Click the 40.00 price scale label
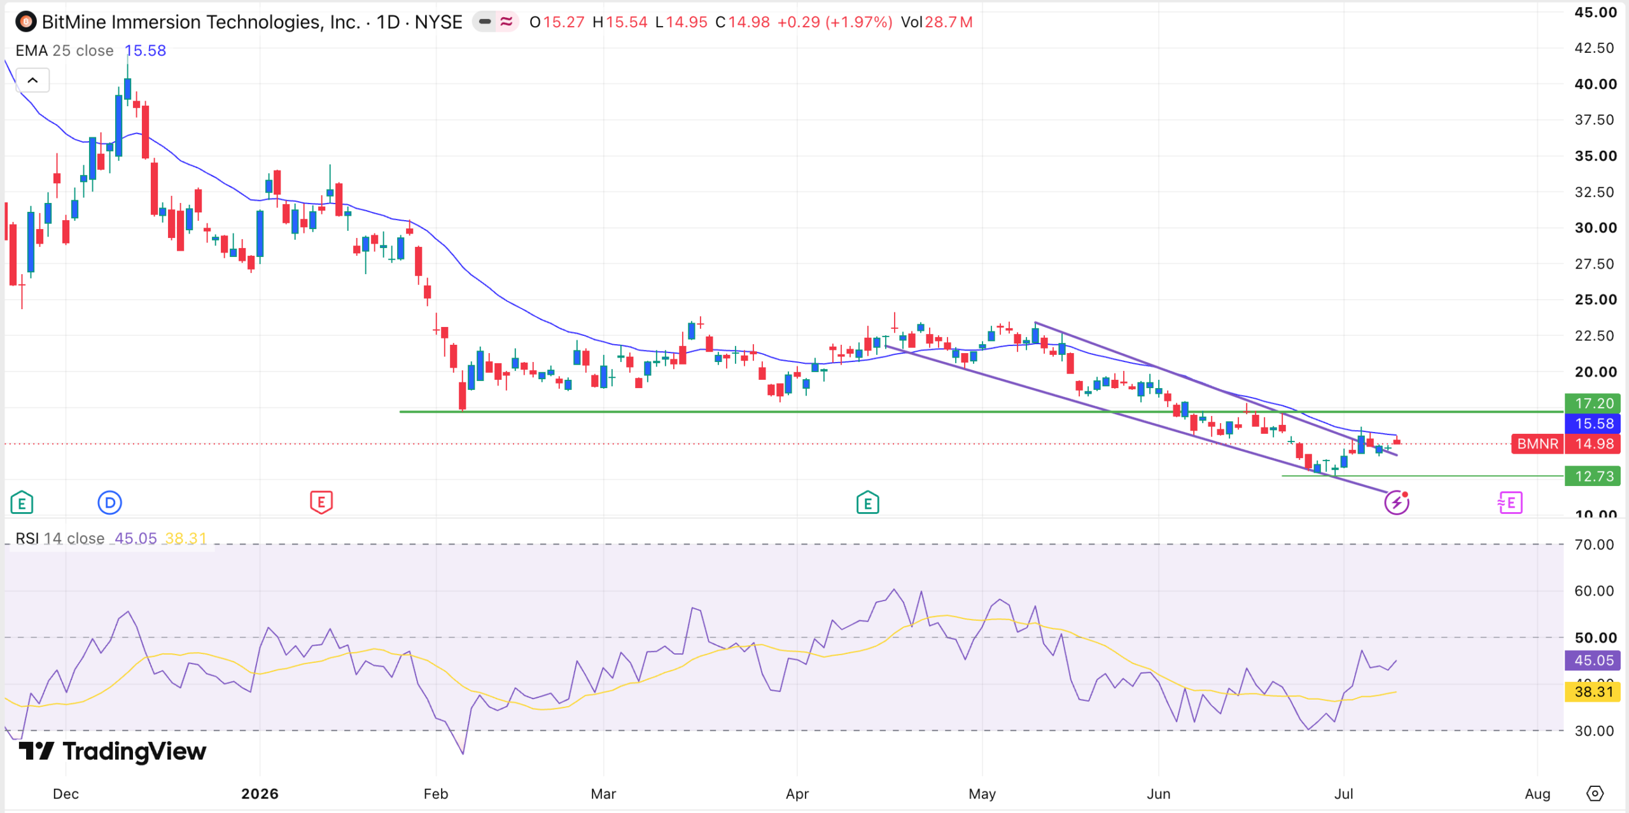 tap(1595, 84)
